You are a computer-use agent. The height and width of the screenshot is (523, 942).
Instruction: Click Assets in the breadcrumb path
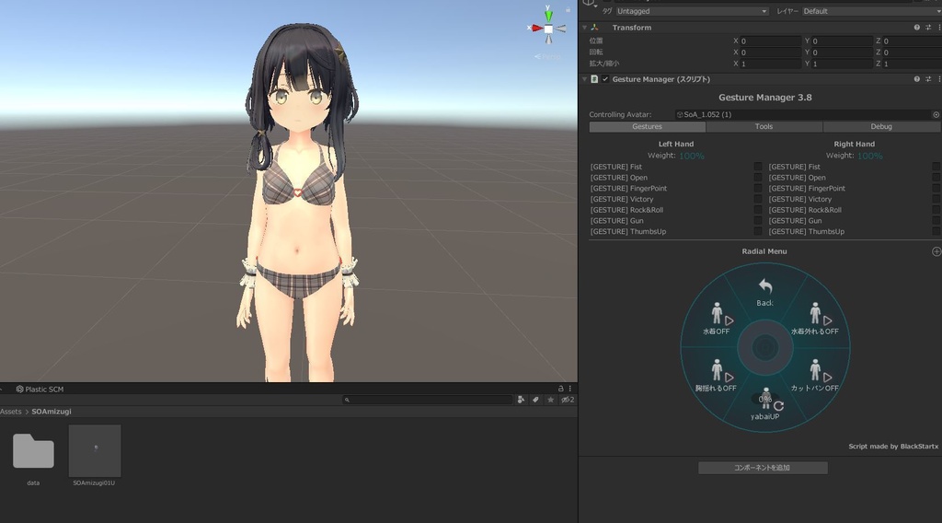point(11,412)
